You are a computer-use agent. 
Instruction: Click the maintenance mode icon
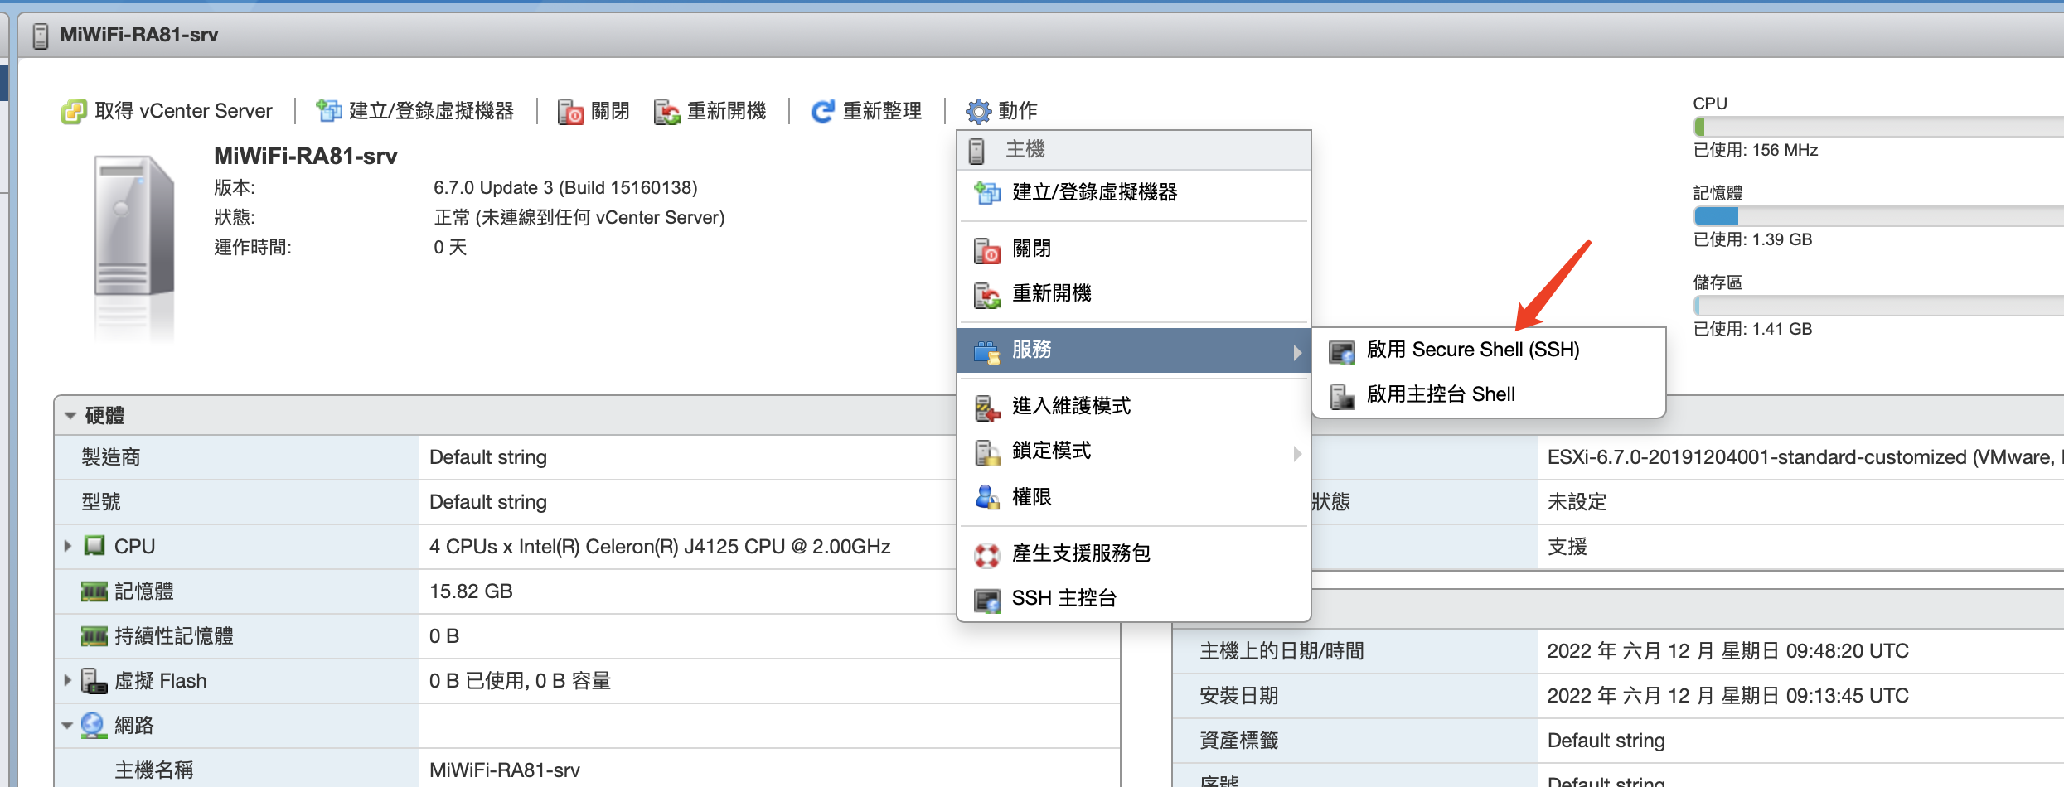(986, 407)
